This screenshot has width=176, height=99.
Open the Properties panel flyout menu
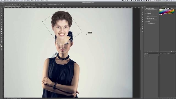[158, 53]
